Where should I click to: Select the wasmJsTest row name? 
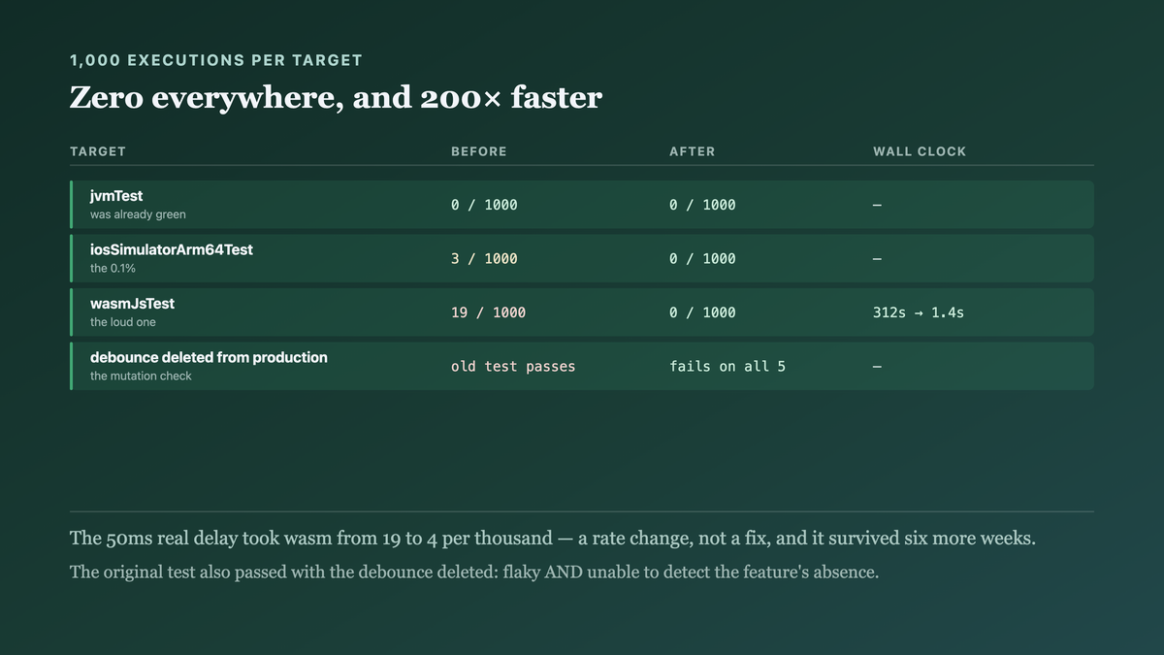[x=132, y=304]
